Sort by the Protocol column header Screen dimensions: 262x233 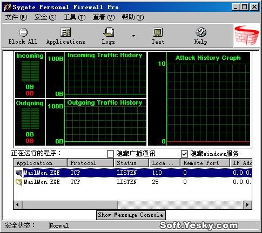[90, 163]
